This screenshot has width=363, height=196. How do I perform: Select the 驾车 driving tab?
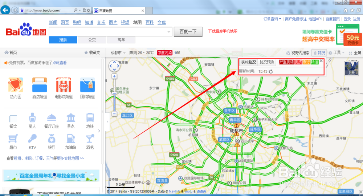point(121,40)
